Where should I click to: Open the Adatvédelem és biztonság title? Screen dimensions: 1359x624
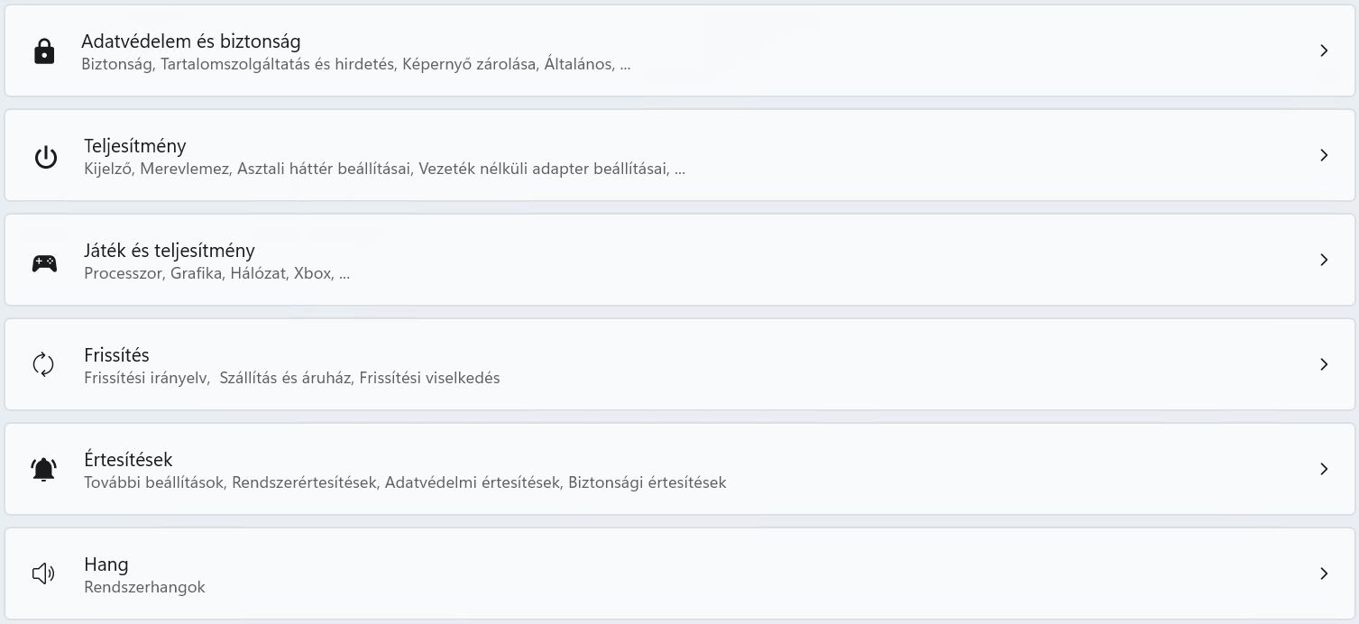click(x=190, y=41)
